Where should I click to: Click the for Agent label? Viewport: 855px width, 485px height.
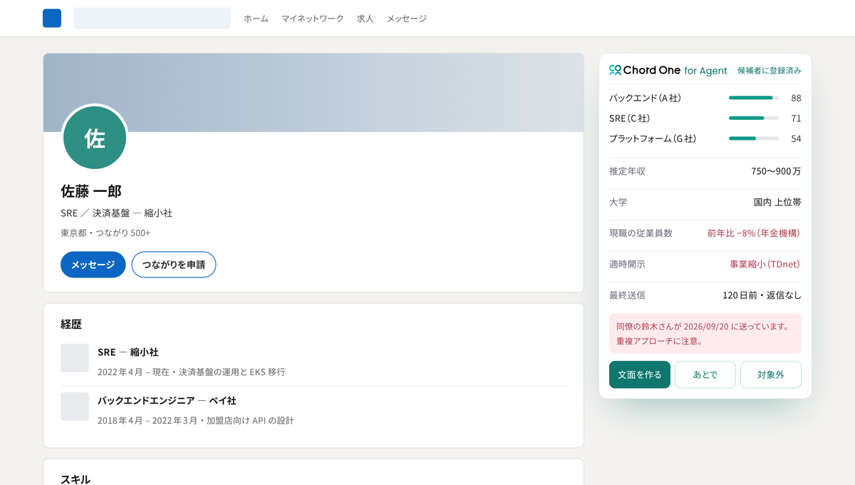coord(705,71)
